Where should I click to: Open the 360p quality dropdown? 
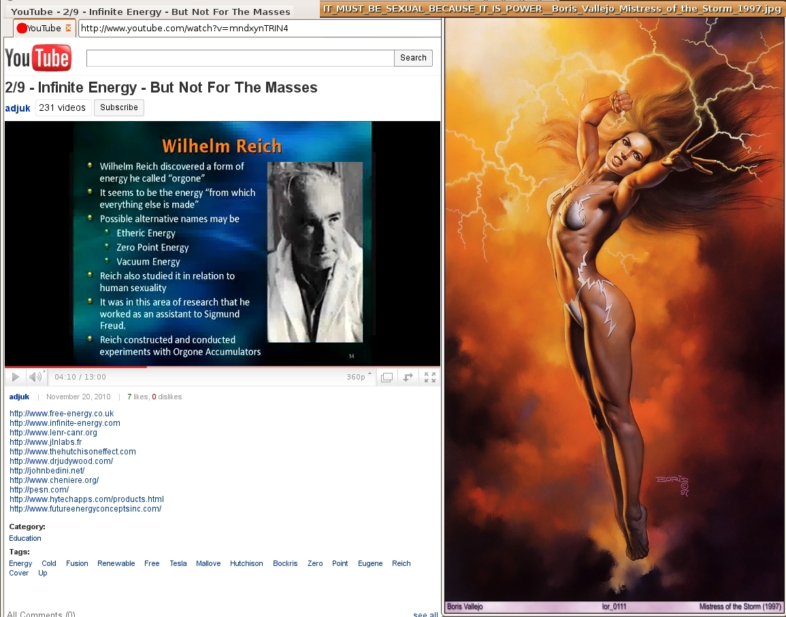coord(359,377)
